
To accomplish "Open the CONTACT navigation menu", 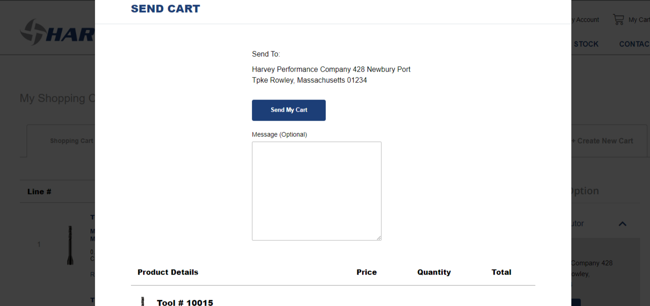I will pyautogui.click(x=635, y=44).
